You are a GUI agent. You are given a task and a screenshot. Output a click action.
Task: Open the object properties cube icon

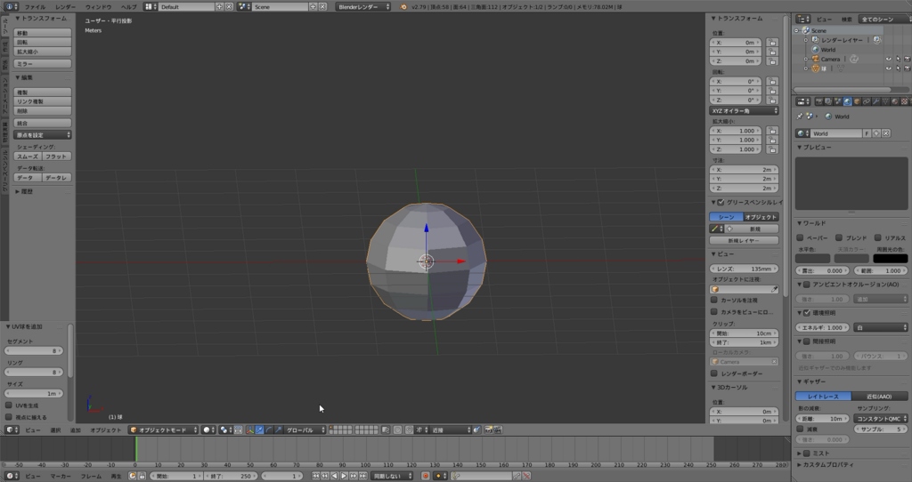coord(857,101)
